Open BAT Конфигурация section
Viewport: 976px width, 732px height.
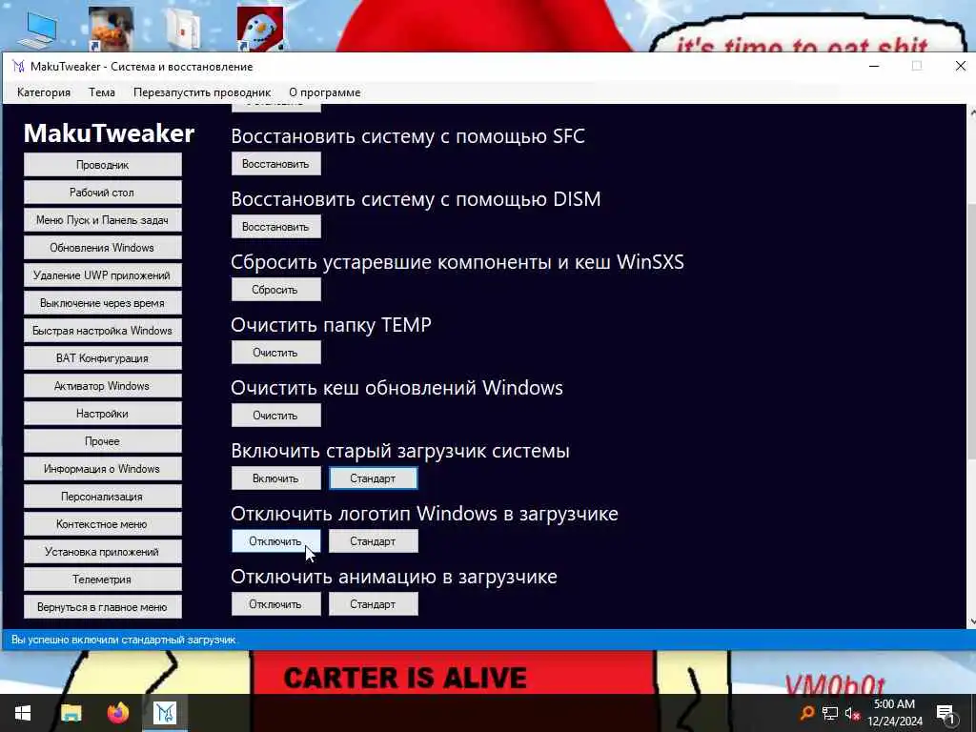click(103, 358)
